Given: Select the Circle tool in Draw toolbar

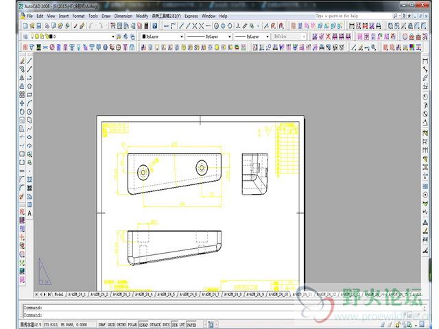Looking at the screenshot, I should pyautogui.click(x=29, y=112).
